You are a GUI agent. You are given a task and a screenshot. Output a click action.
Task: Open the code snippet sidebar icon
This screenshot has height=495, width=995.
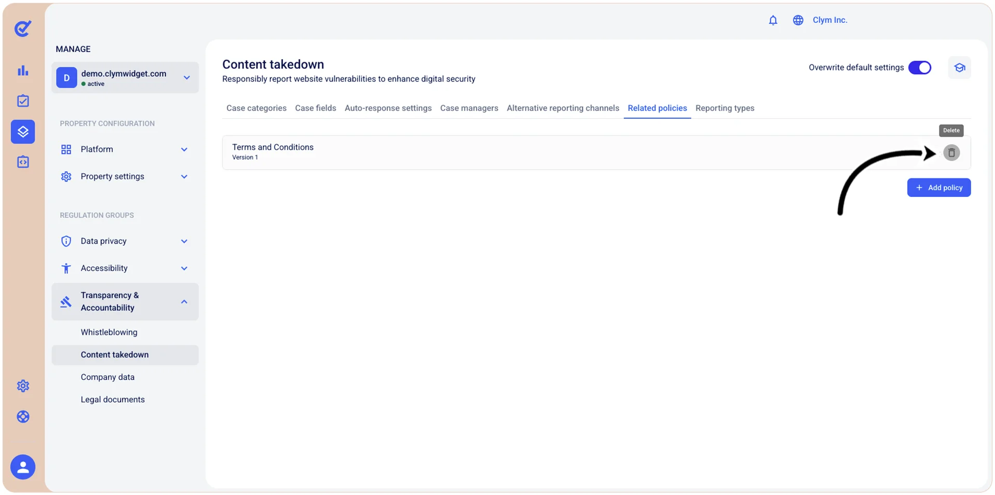click(x=23, y=162)
